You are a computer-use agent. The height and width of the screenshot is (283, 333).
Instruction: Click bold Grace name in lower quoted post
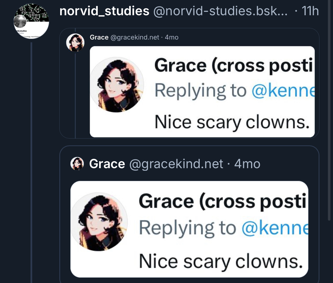107,164
